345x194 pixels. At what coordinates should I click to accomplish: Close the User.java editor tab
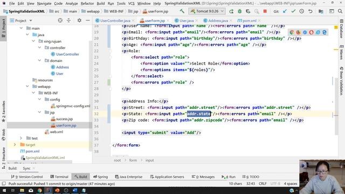click(x=197, y=20)
